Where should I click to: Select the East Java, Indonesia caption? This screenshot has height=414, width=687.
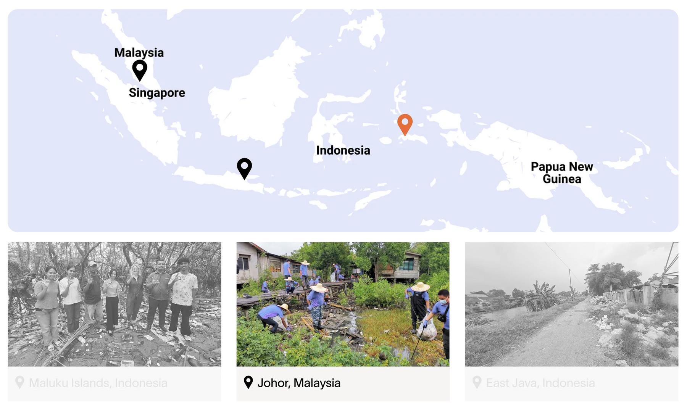click(540, 383)
